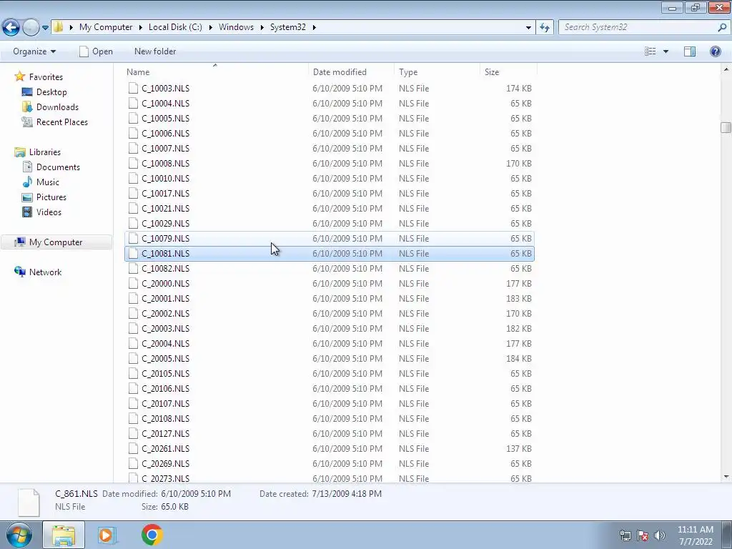732x549 pixels.
Task: Click Local Disk (C:) in breadcrumb
Action: coord(175,27)
